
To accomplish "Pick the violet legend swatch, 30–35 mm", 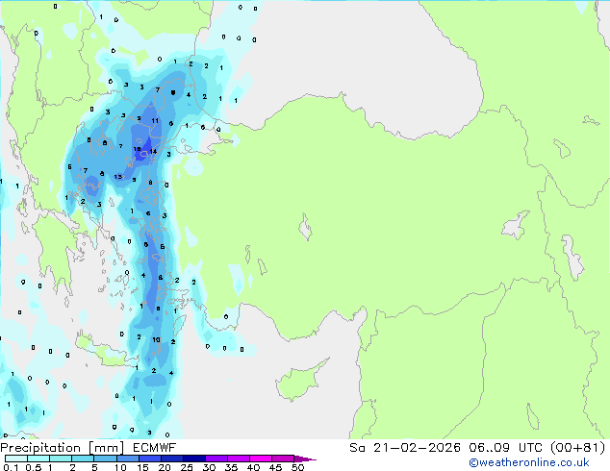I will [216, 459].
